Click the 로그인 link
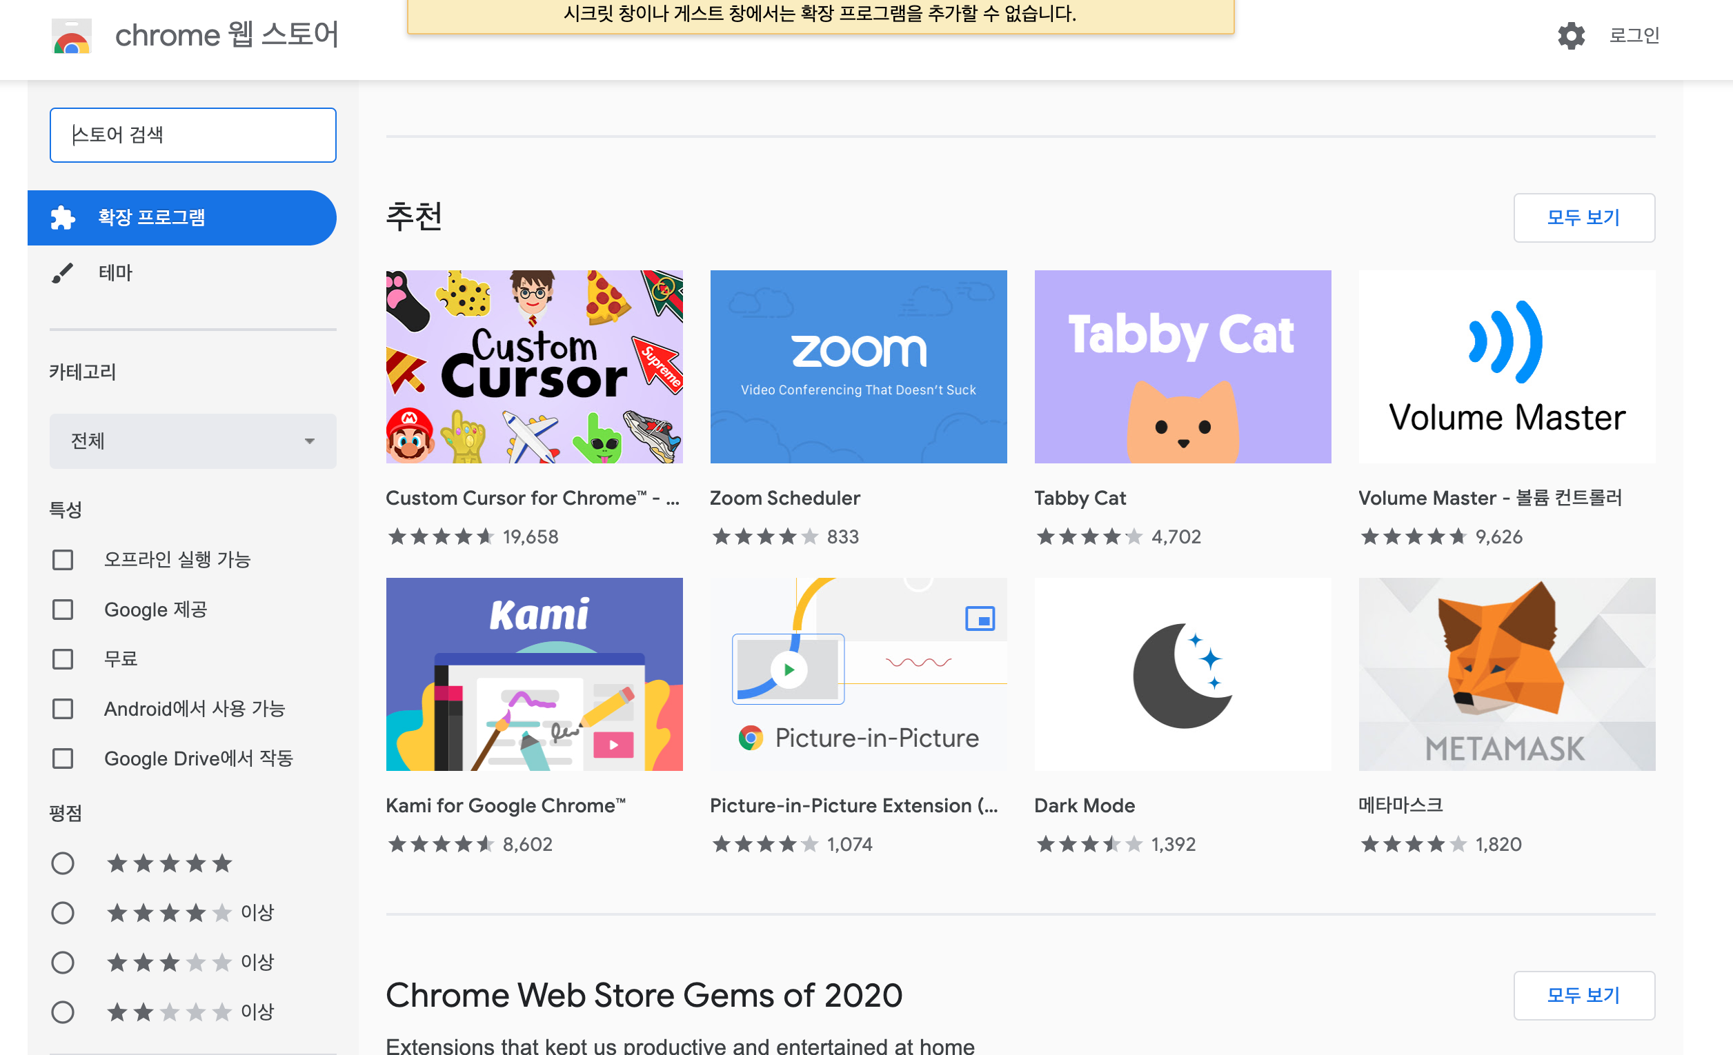This screenshot has height=1055, width=1733. click(1633, 35)
